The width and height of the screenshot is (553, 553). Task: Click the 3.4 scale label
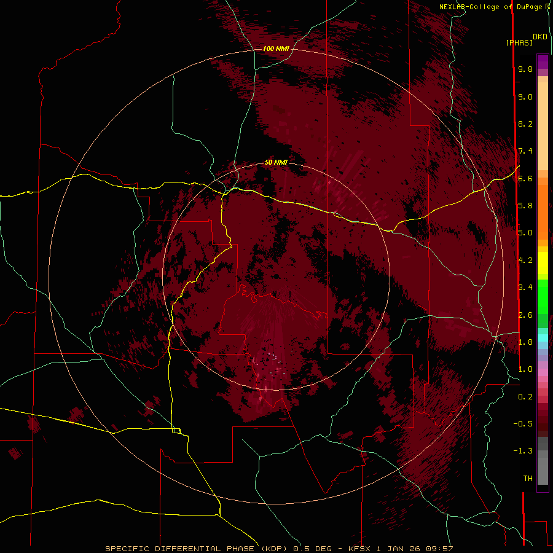tap(525, 288)
